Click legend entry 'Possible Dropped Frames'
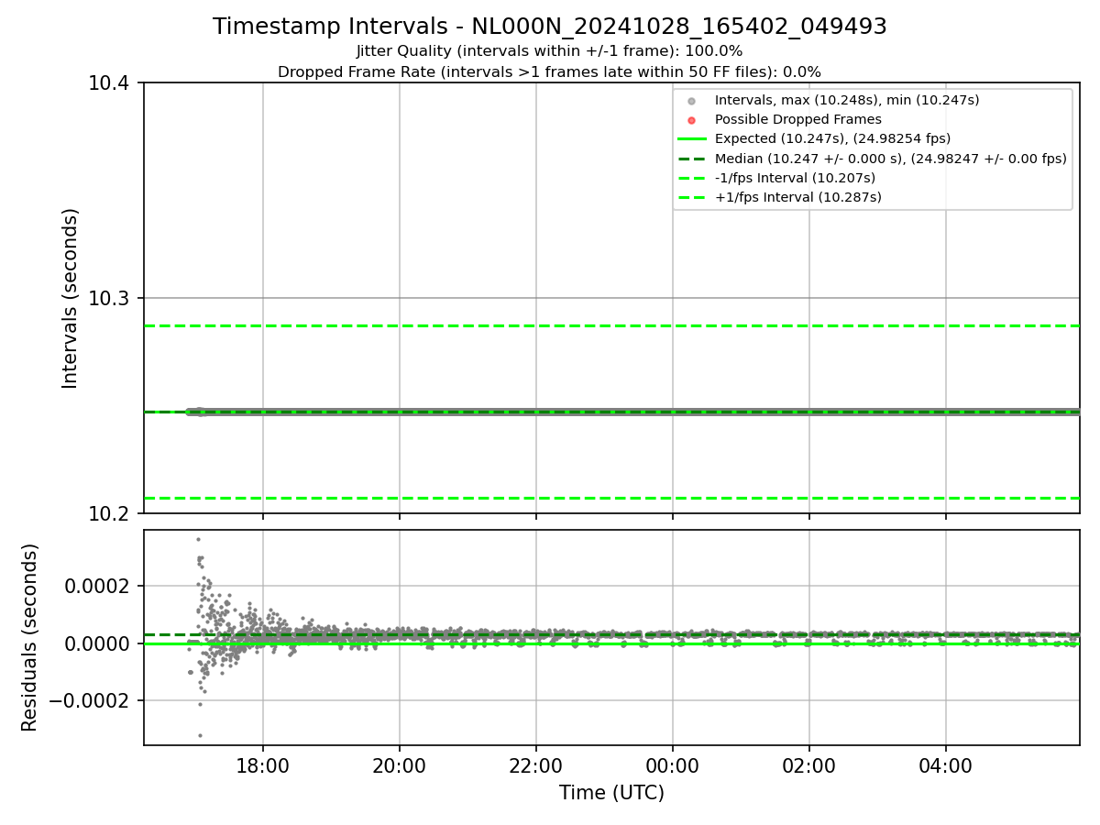The height and width of the screenshot is (825, 1100). point(798,119)
